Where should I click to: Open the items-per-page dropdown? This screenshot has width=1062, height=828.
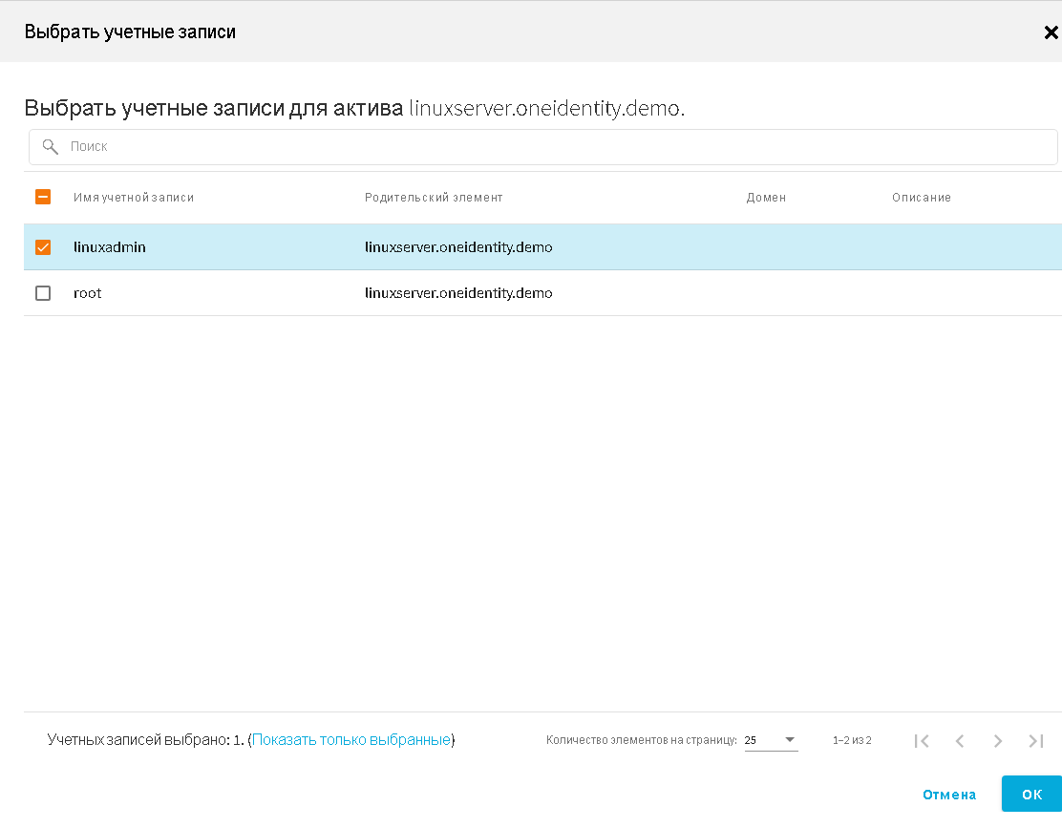pyautogui.click(x=771, y=740)
